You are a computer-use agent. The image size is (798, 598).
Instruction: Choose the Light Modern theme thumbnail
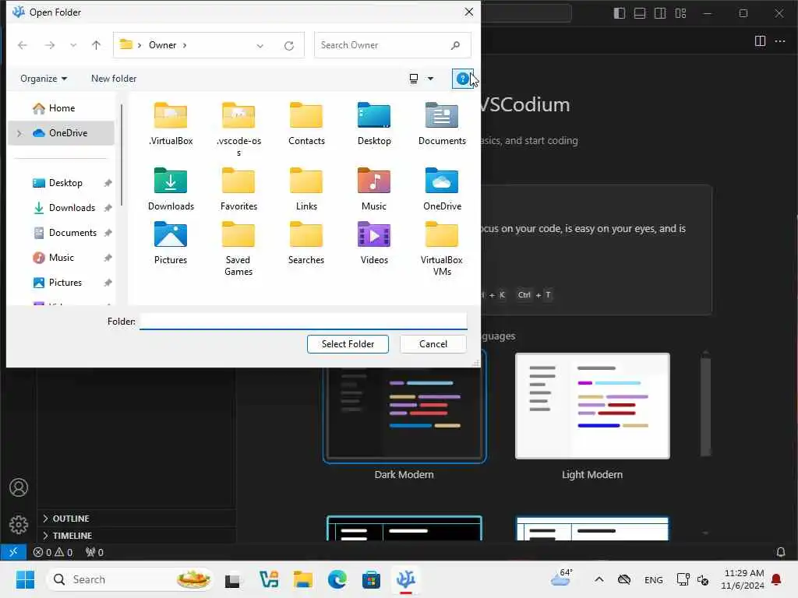(592, 406)
